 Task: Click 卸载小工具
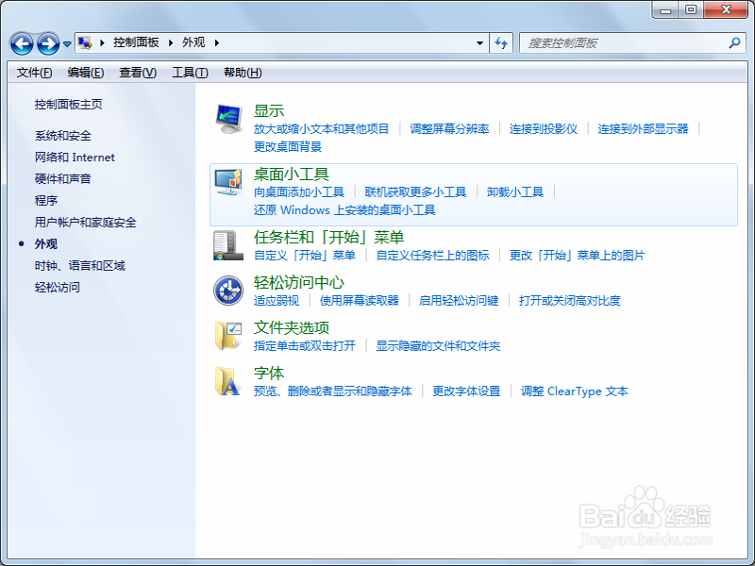(515, 192)
